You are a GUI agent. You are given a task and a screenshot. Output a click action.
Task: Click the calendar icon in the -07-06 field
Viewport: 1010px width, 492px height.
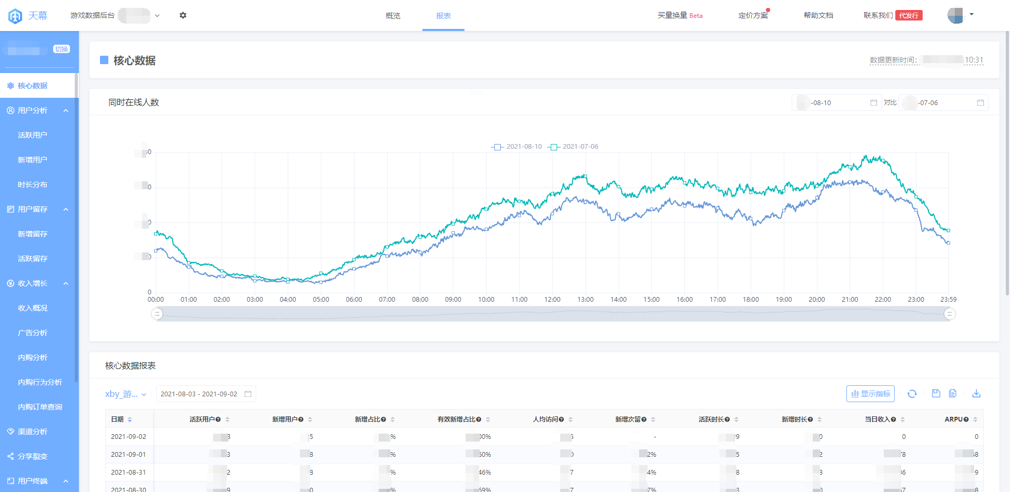pos(981,102)
